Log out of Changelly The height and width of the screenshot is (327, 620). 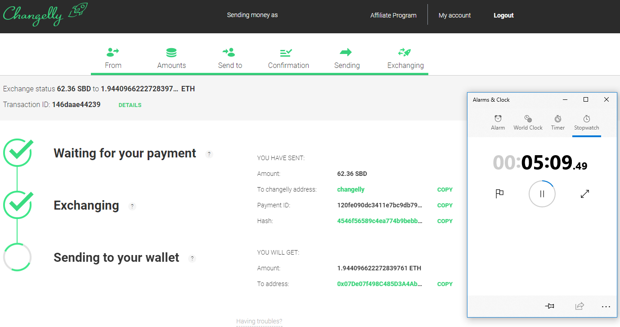pos(503,15)
